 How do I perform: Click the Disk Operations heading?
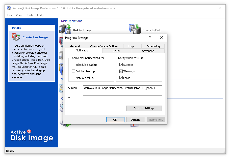pyautogui.click(x=72, y=21)
